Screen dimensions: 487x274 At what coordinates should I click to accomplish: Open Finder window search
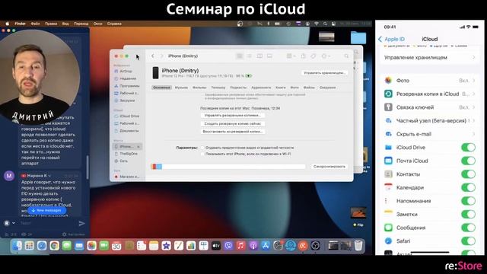pyautogui.click(x=346, y=56)
